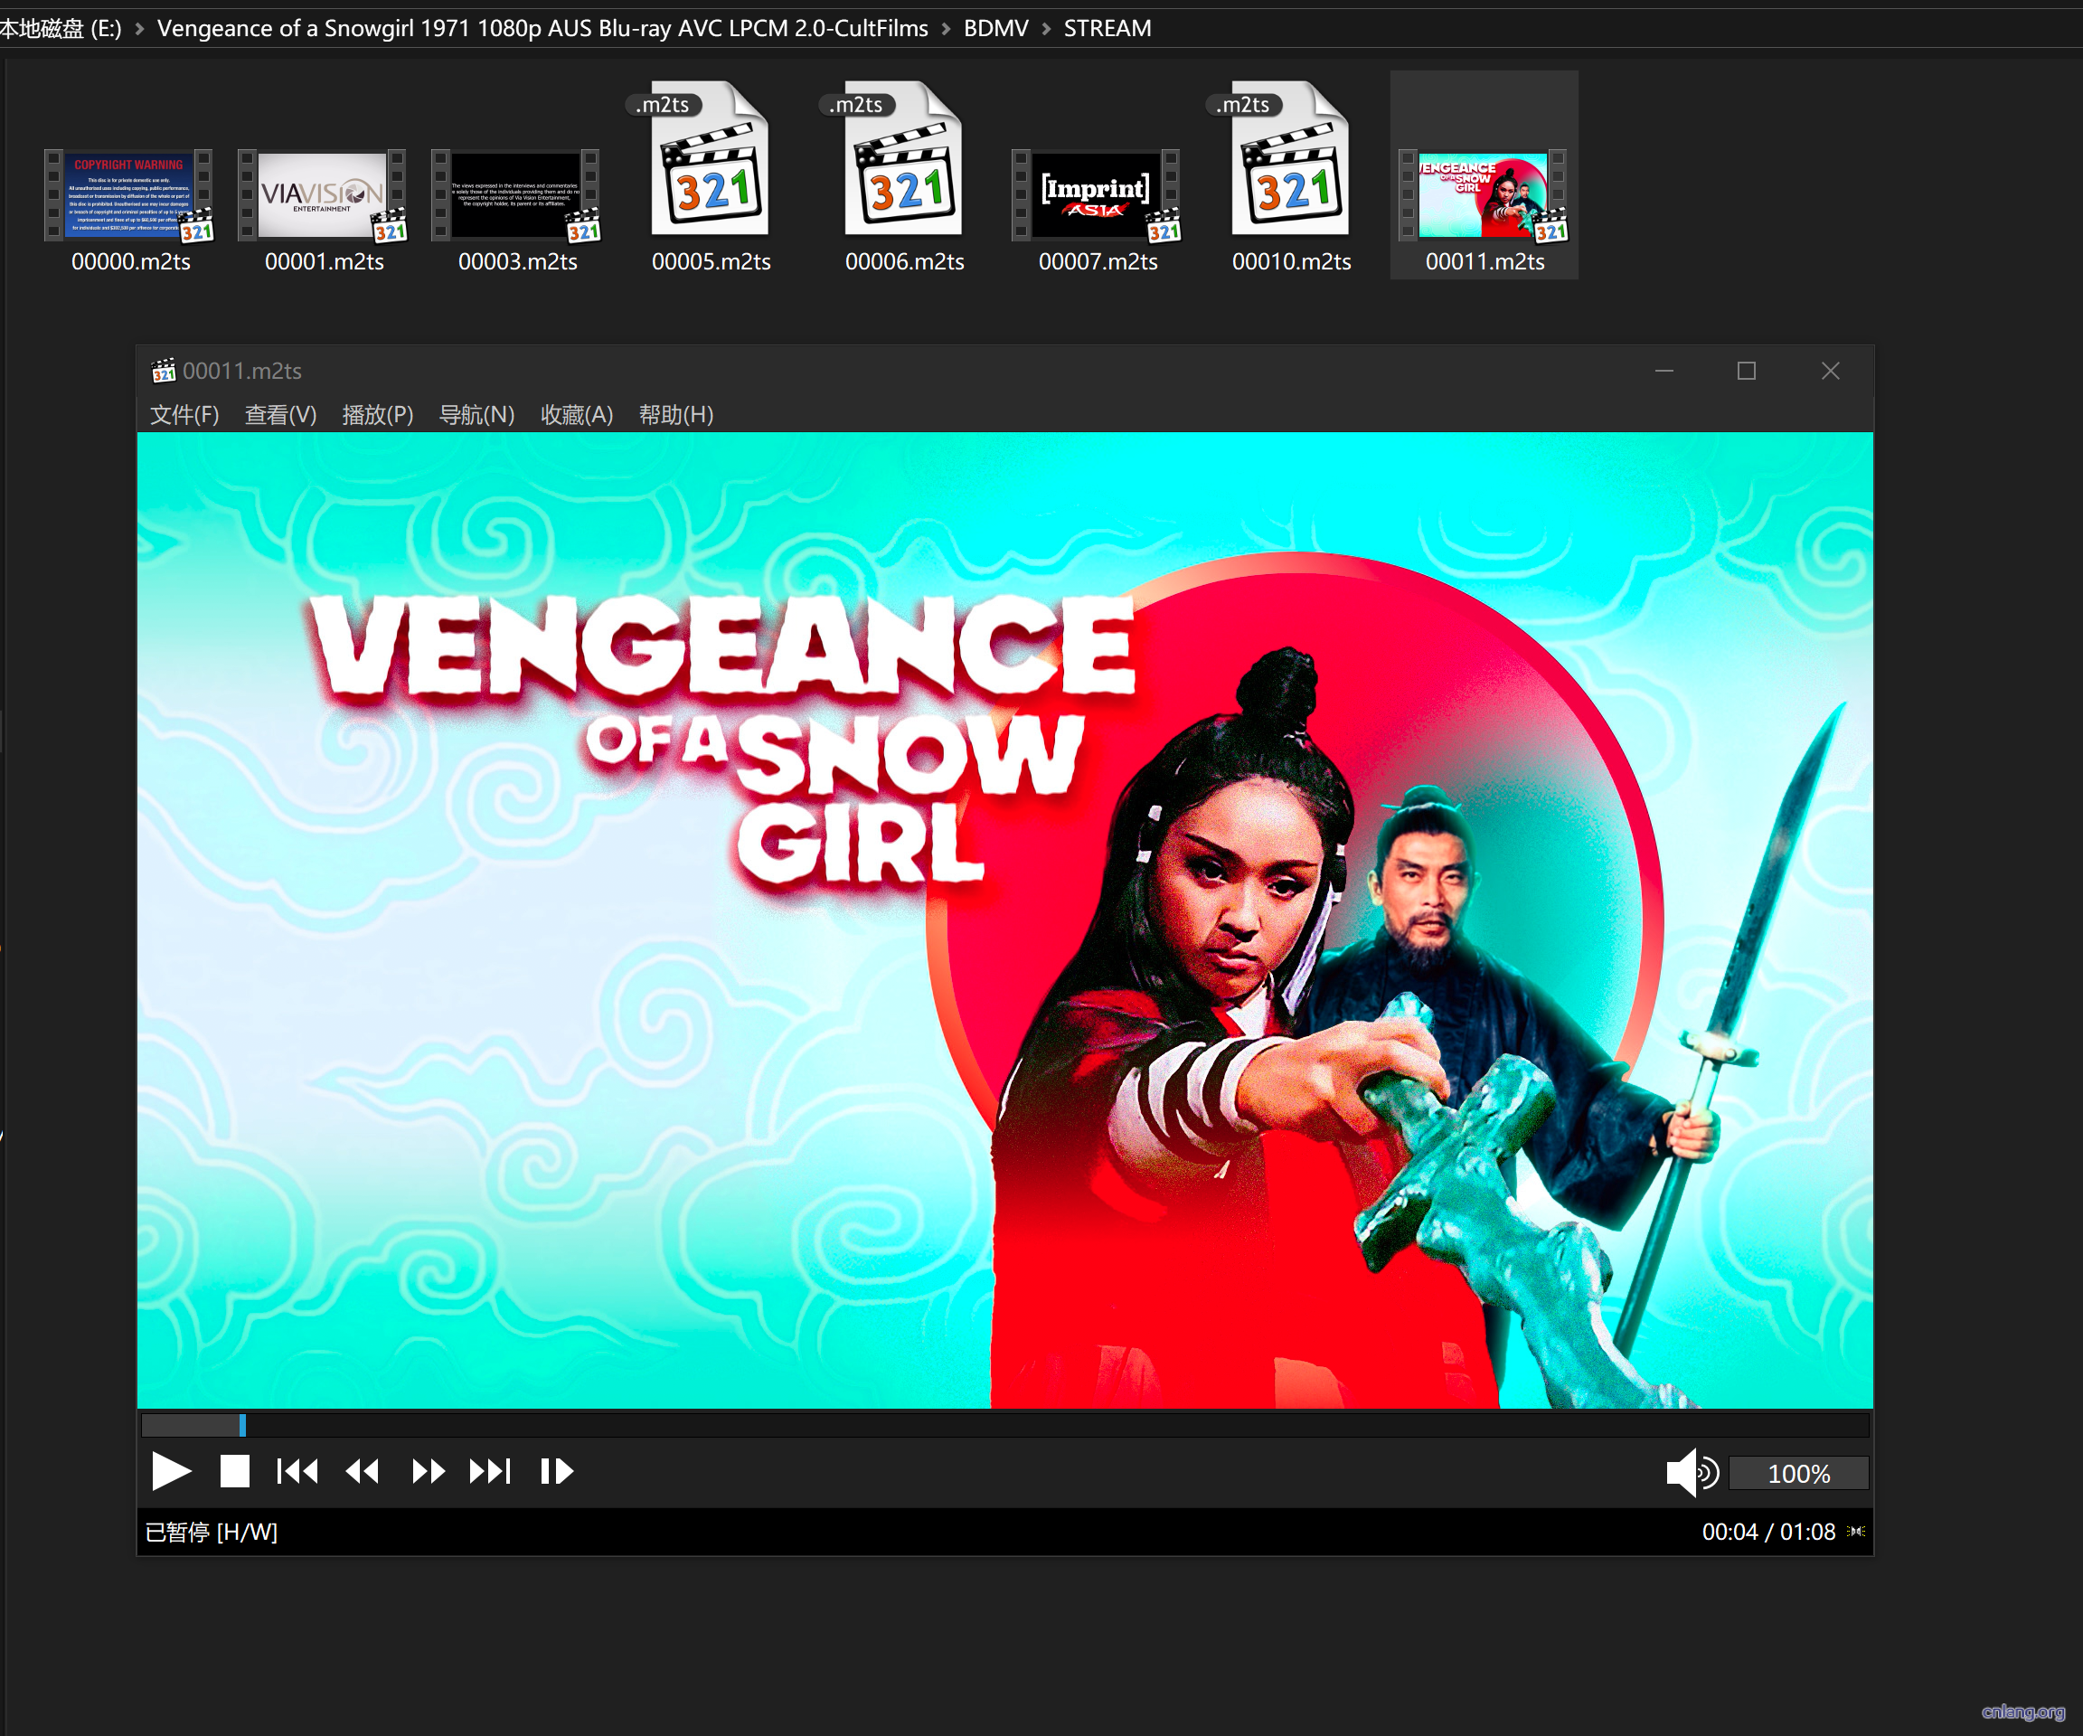Click the small icon beside the time display
This screenshot has width=2083, height=1736.
pos(1856,1532)
